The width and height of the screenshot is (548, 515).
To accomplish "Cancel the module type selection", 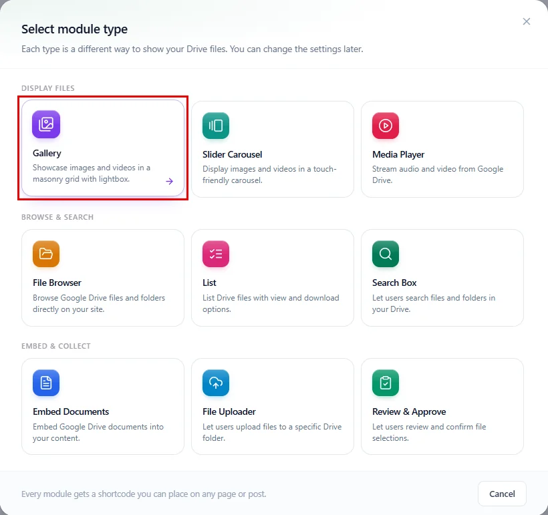I will click(x=502, y=494).
